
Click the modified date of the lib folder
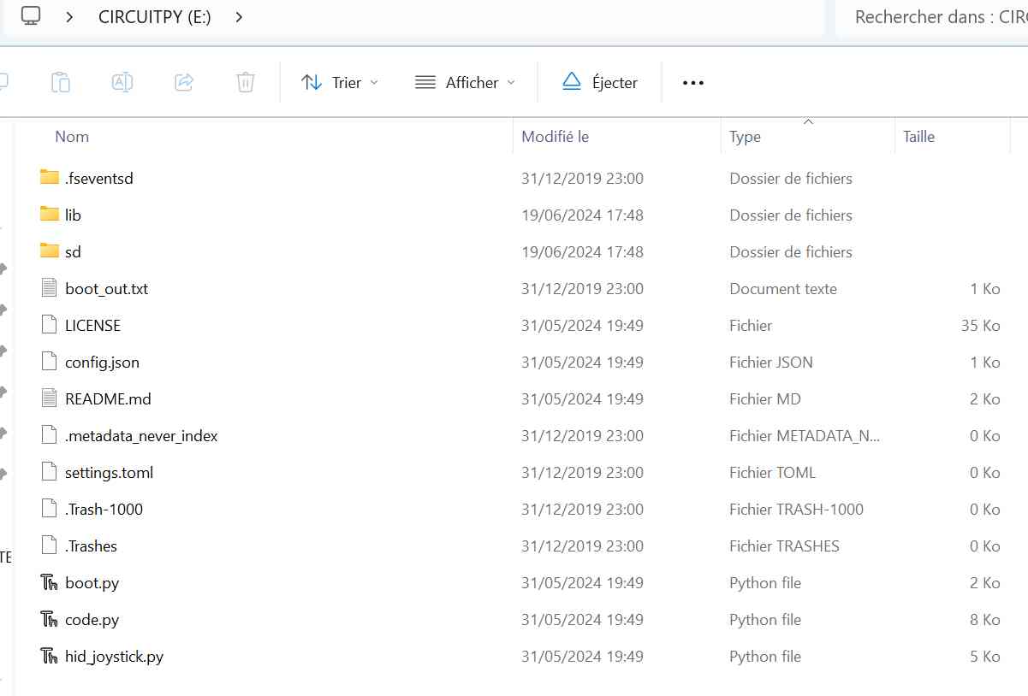[x=583, y=215]
